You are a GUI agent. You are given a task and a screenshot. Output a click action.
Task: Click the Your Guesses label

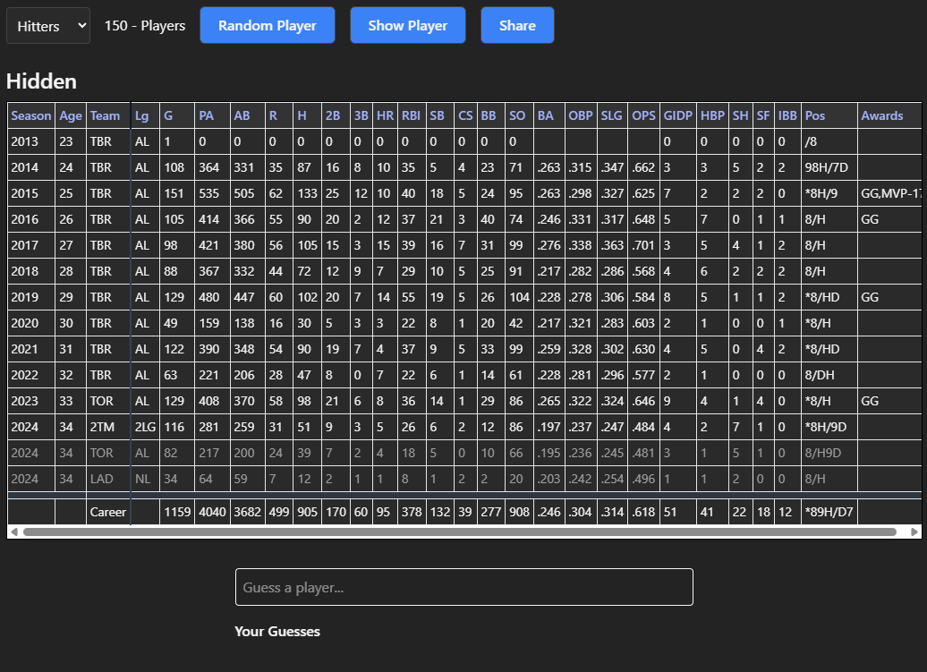(x=276, y=632)
